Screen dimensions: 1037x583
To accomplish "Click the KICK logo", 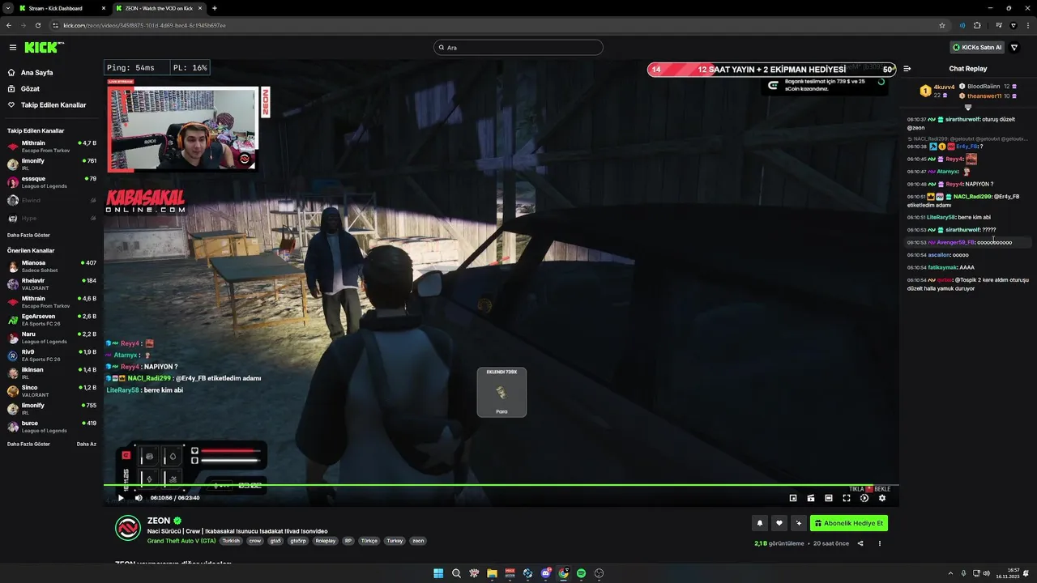I will coord(44,48).
